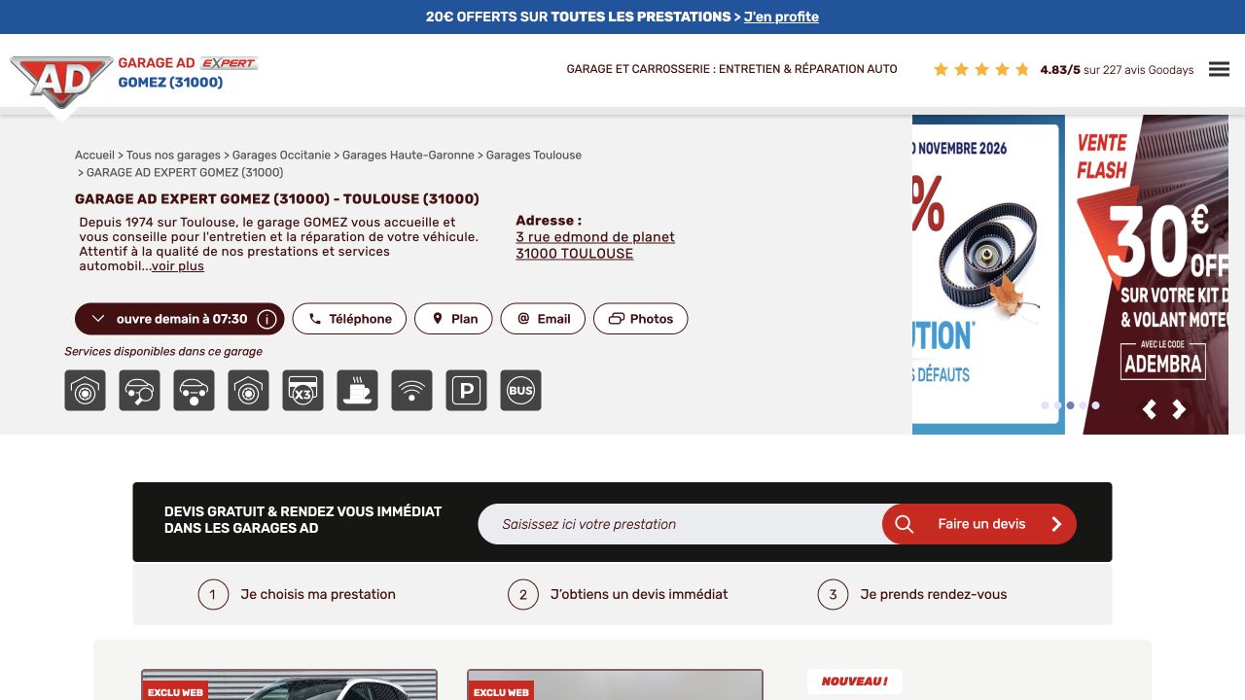
Task: View the garage Photos
Action: click(x=640, y=319)
